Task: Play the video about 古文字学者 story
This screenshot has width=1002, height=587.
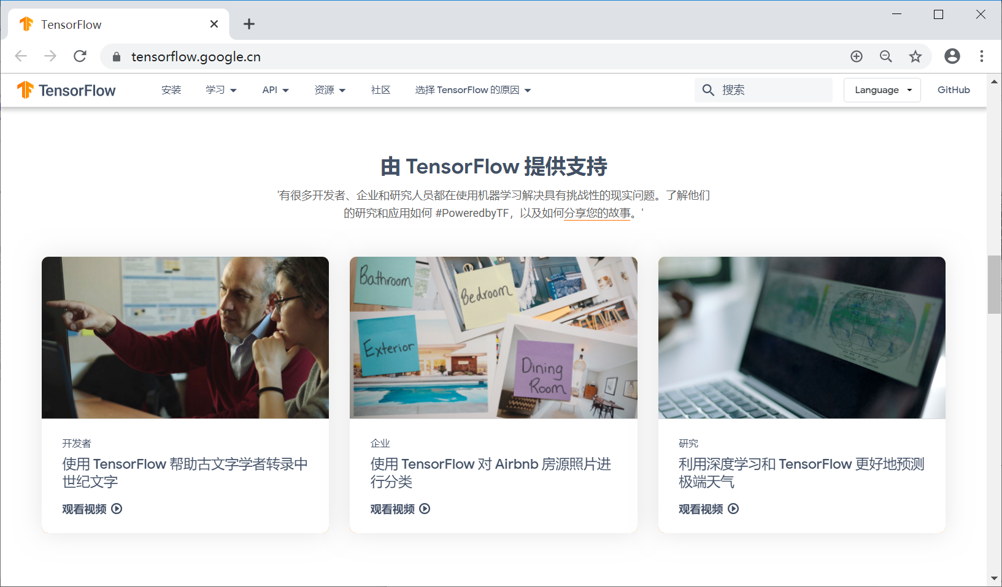Action: 91,509
